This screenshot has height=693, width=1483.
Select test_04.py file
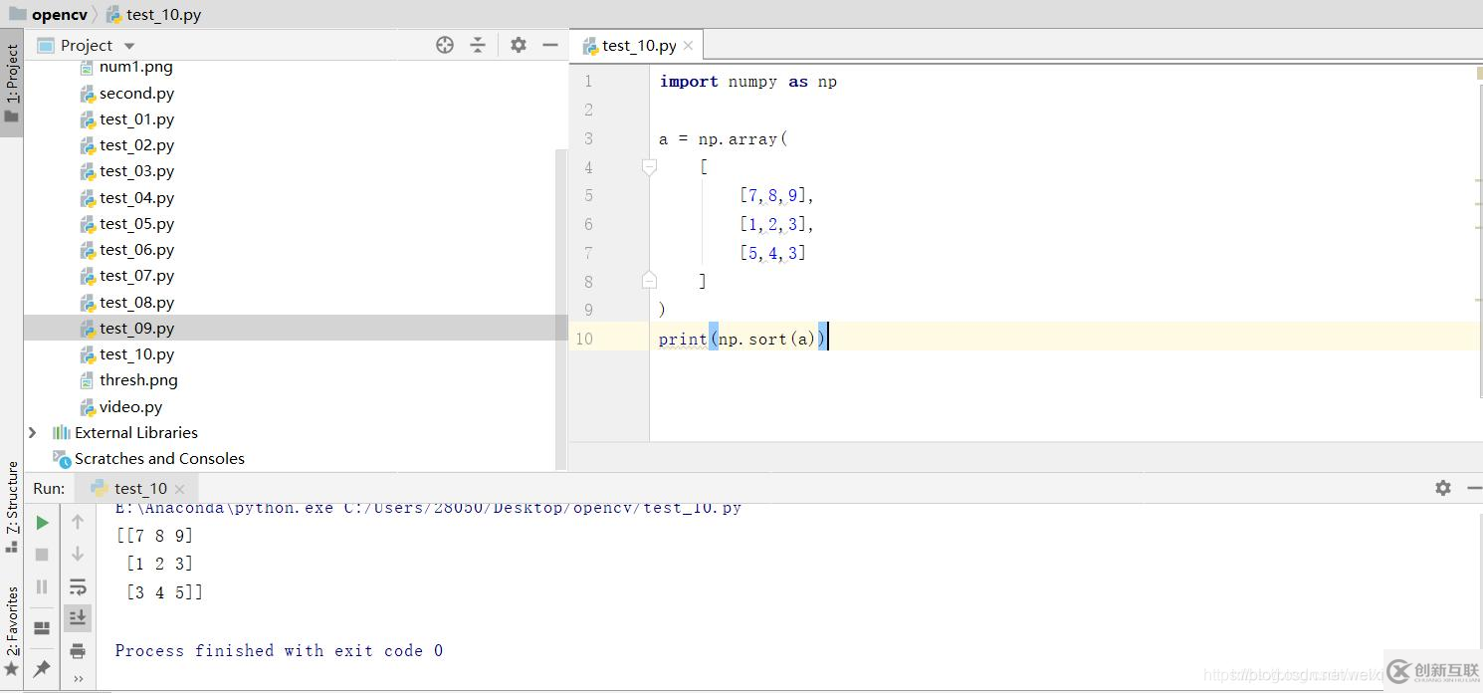click(136, 197)
